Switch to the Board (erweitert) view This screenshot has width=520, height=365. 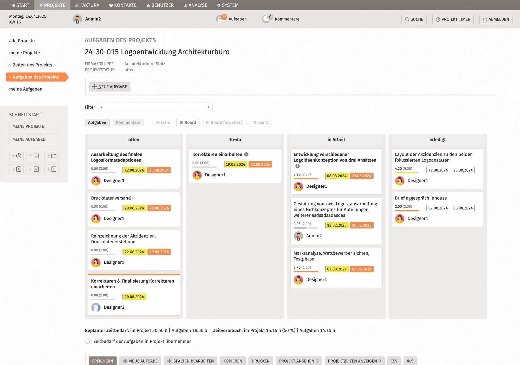coord(225,122)
